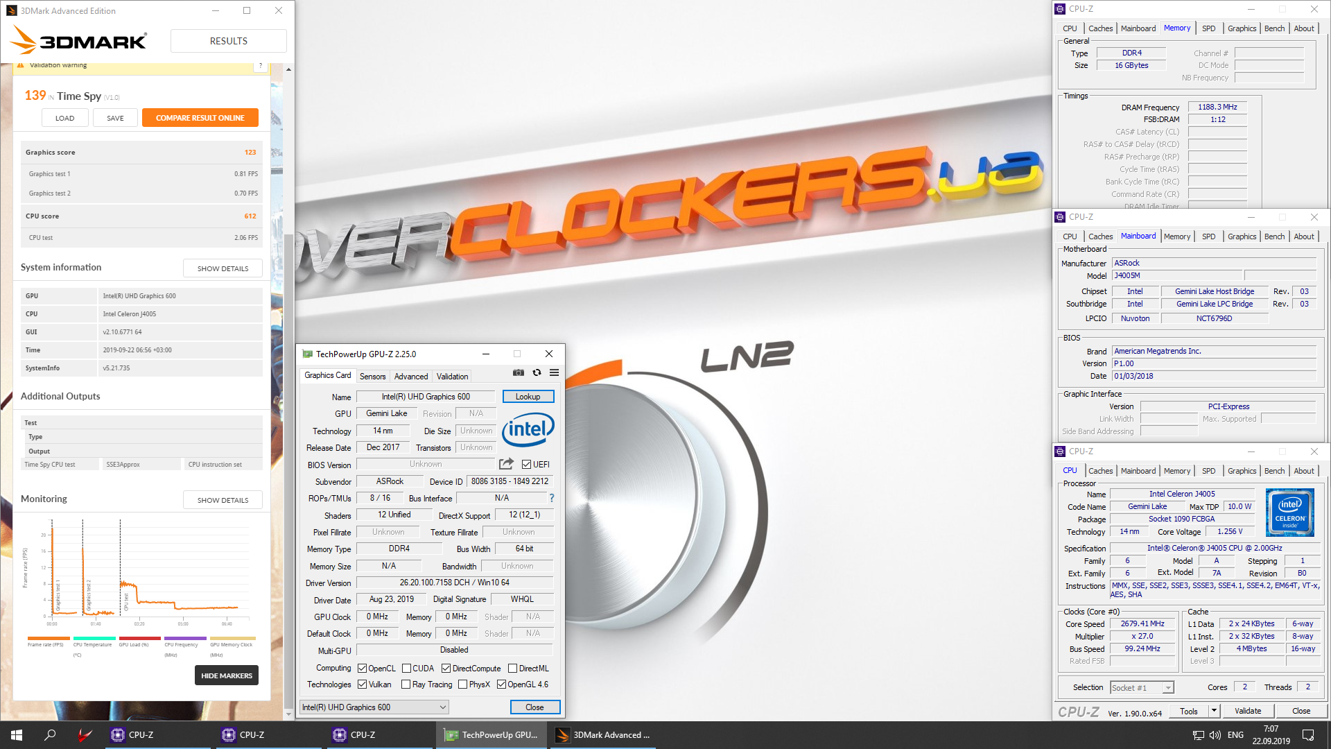This screenshot has height=749, width=1331.
Task: Open Windows search in the taskbar
Action: (x=50, y=735)
